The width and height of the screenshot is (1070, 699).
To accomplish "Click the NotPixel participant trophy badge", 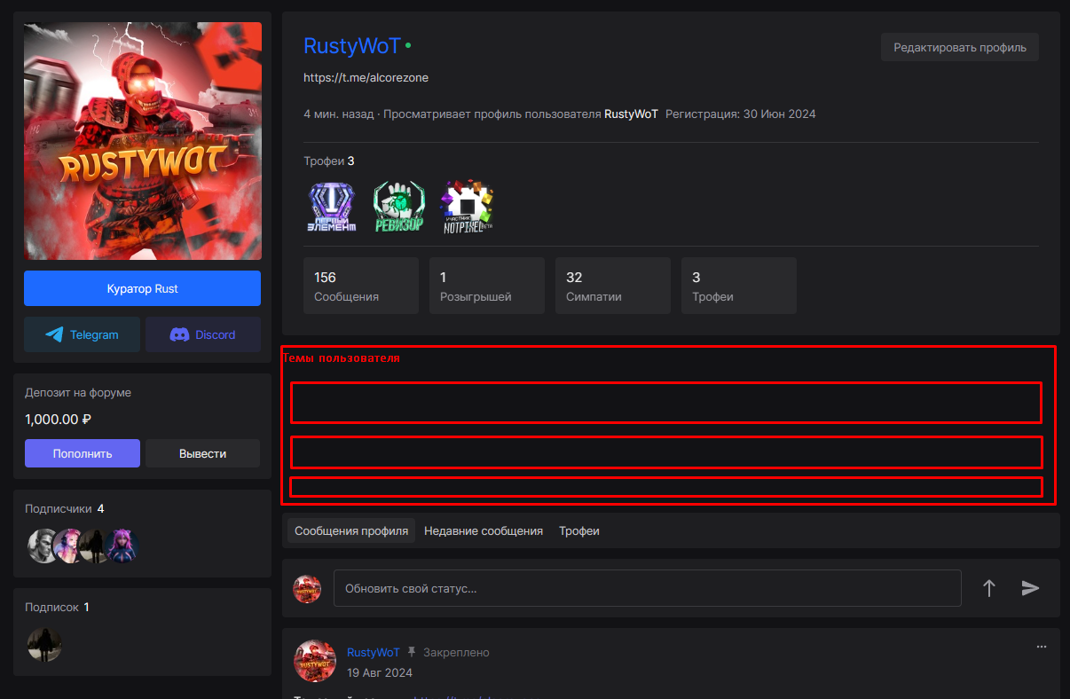I will 468,207.
